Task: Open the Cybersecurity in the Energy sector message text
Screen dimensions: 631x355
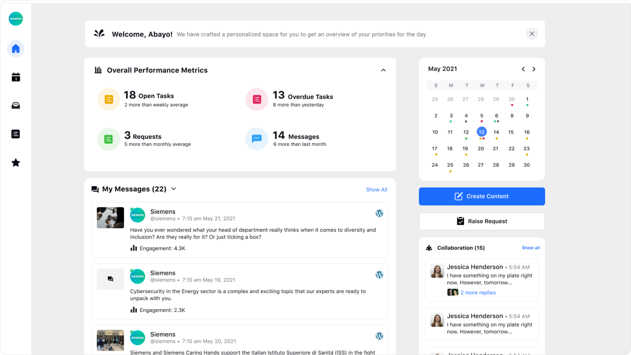Action: [x=248, y=295]
